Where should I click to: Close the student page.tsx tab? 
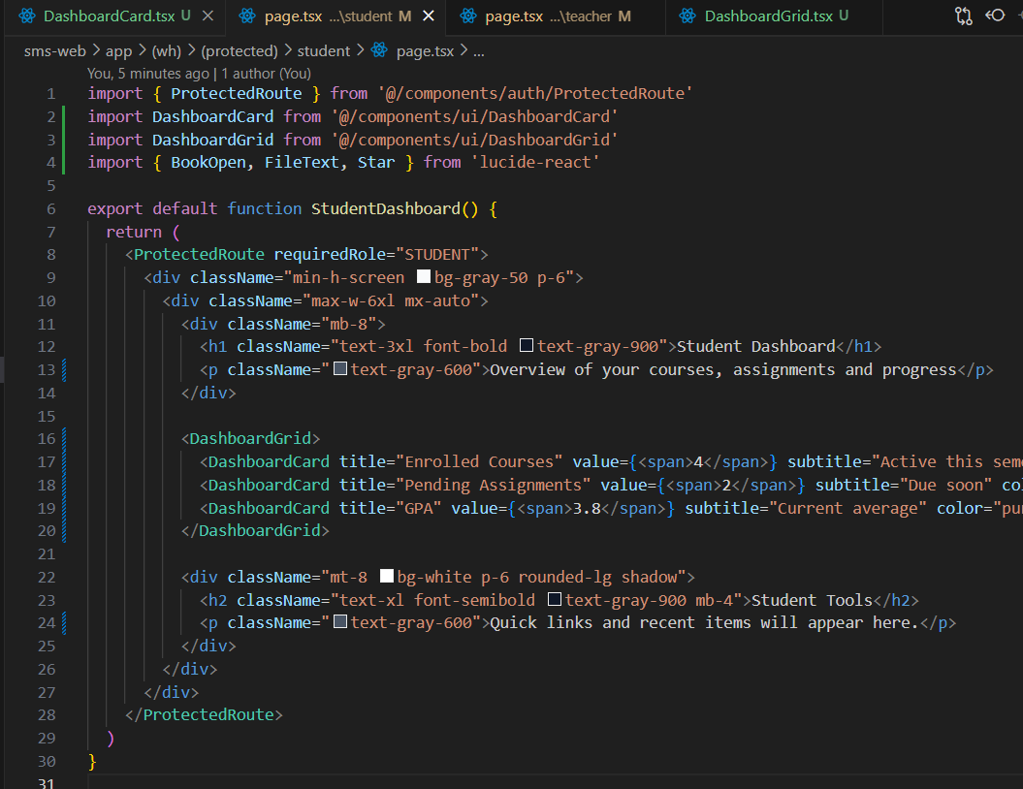click(x=429, y=16)
